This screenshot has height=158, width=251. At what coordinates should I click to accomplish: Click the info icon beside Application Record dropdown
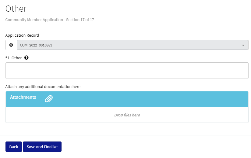point(11,45)
